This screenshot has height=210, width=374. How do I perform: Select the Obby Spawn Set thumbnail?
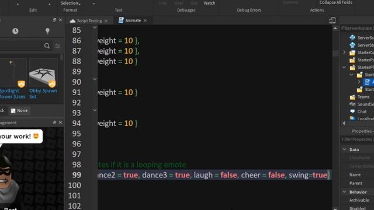click(43, 72)
